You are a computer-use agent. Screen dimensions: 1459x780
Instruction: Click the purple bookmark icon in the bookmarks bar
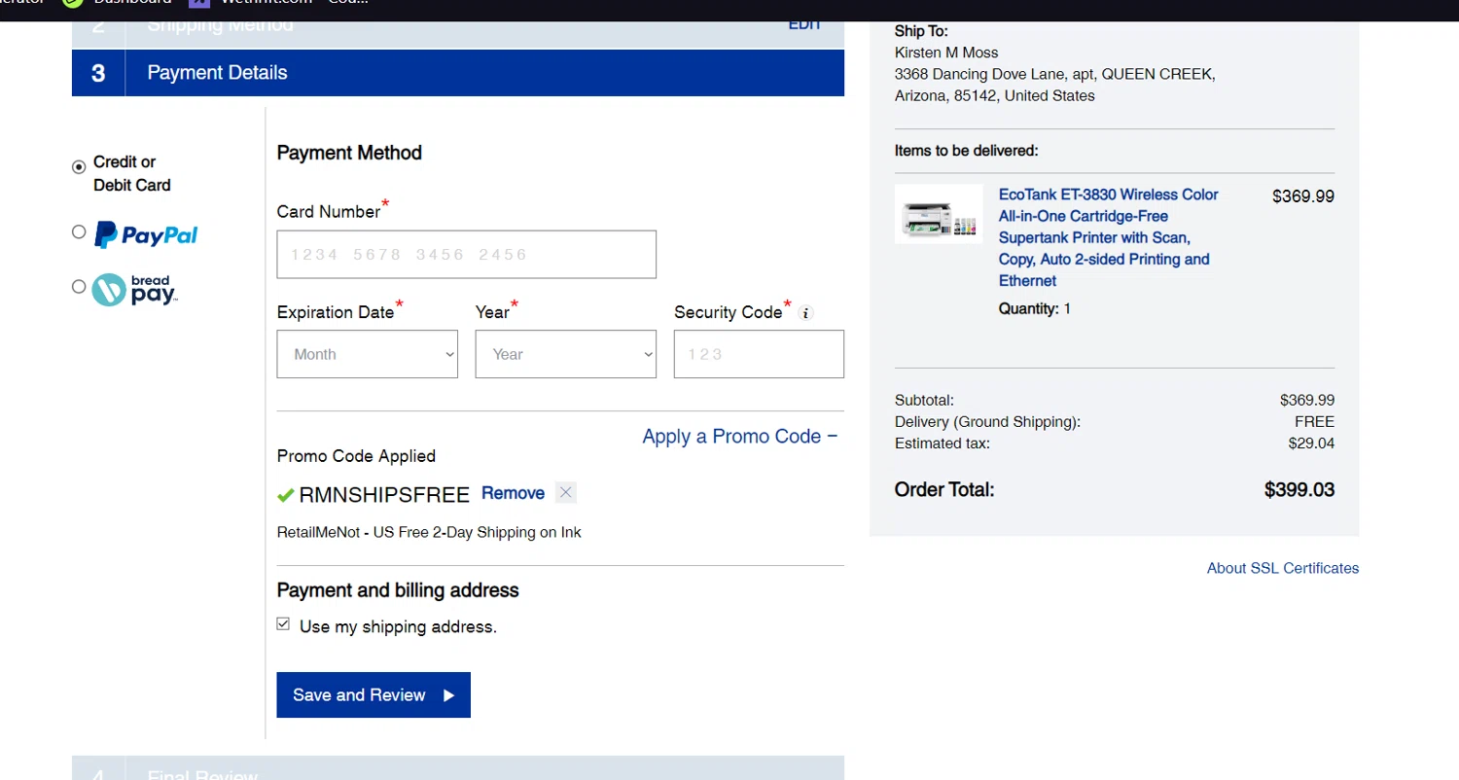pyautogui.click(x=198, y=3)
